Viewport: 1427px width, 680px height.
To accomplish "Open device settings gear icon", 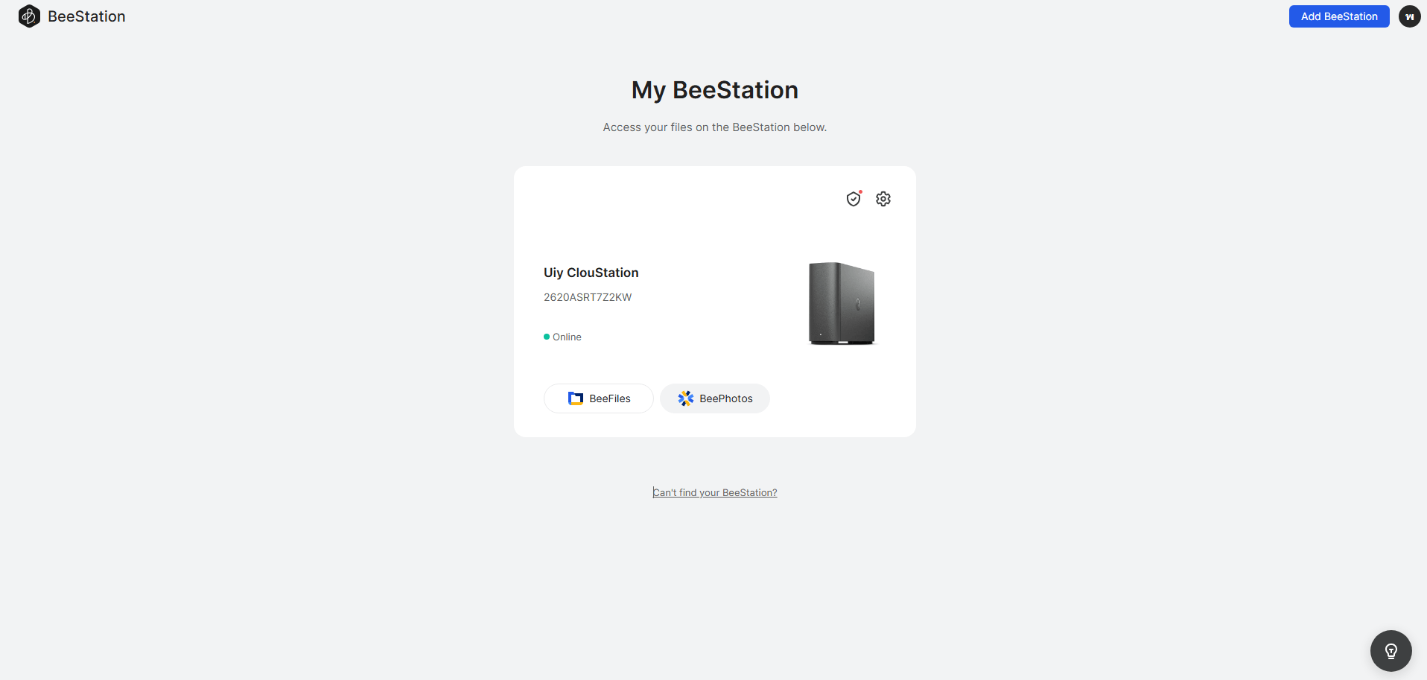I will 883,199.
